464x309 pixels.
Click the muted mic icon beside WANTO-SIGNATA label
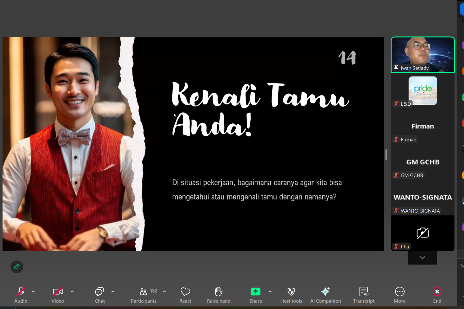click(x=396, y=211)
